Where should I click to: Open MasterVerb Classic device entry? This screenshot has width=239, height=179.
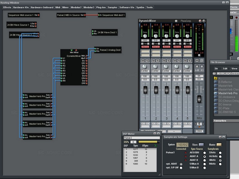pos(228,90)
